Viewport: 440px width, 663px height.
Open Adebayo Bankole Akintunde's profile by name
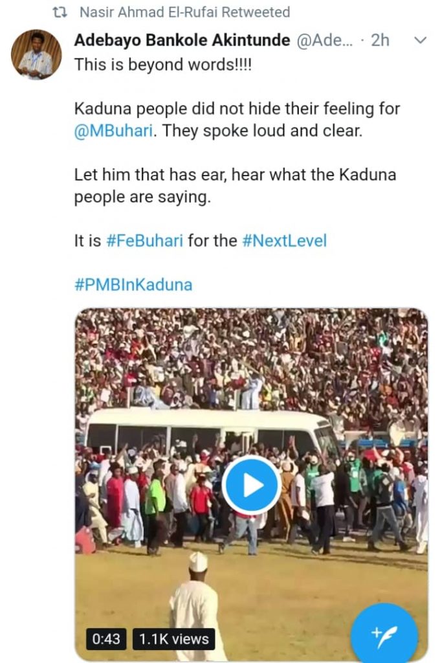click(182, 40)
